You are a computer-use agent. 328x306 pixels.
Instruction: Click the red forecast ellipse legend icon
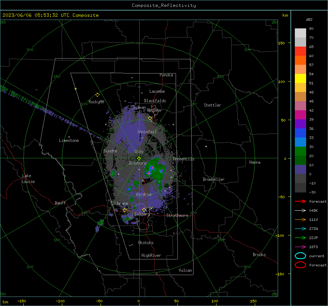300,265
